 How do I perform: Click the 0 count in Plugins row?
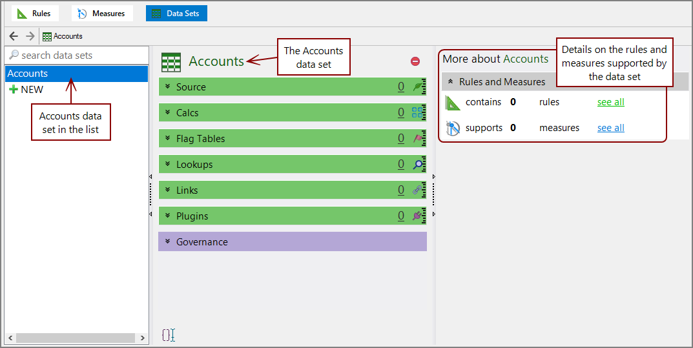pos(401,216)
